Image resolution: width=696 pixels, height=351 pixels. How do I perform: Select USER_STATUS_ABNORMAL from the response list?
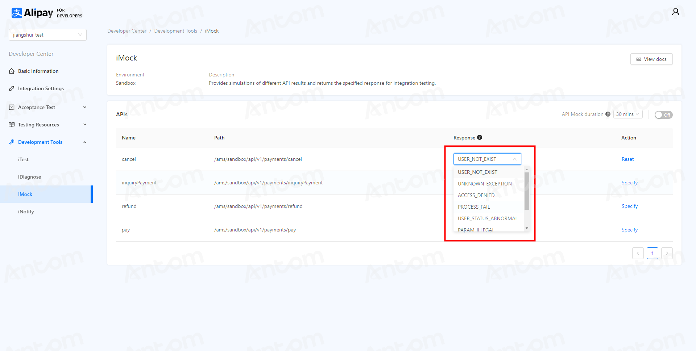click(x=488, y=218)
